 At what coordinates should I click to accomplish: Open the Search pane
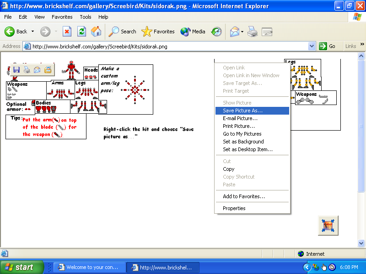coord(122,32)
